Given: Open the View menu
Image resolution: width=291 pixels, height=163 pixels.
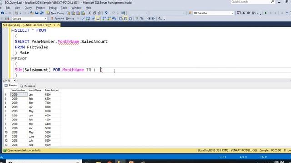Looking at the screenshot, I should click(17, 8).
